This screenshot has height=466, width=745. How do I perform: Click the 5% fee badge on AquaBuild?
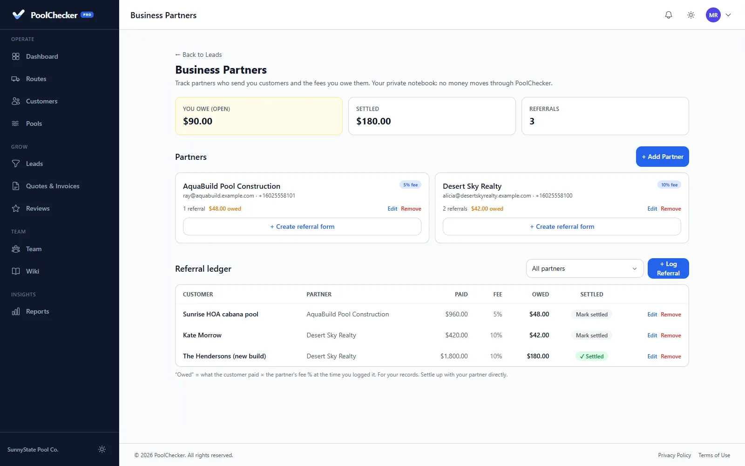pyautogui.click(x=411, y=185)
